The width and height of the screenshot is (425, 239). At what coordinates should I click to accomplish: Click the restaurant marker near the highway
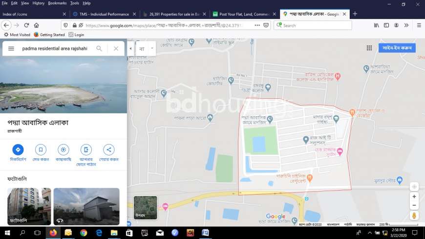(310, 178)
